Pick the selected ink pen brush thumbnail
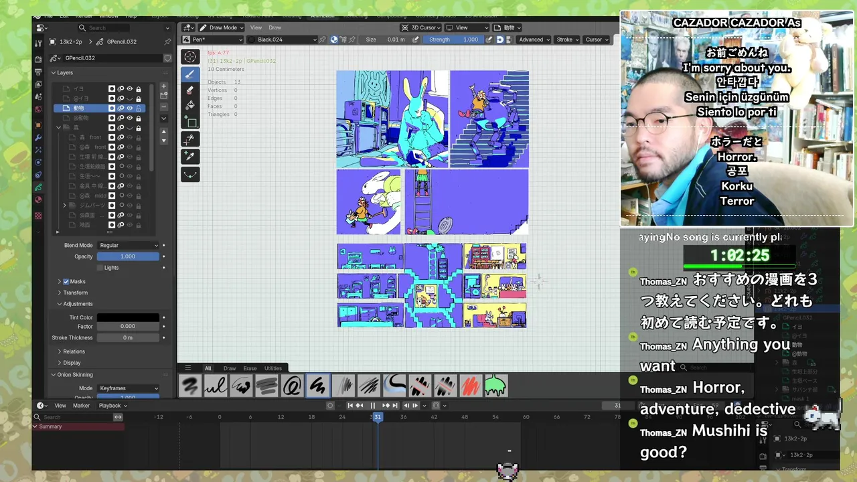Viewport: 857px width, 482px height. point(317,386)
